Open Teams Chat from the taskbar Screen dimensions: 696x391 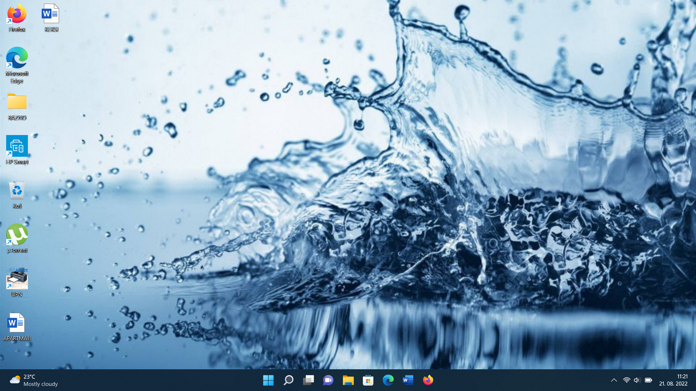[x=328, y=380]
